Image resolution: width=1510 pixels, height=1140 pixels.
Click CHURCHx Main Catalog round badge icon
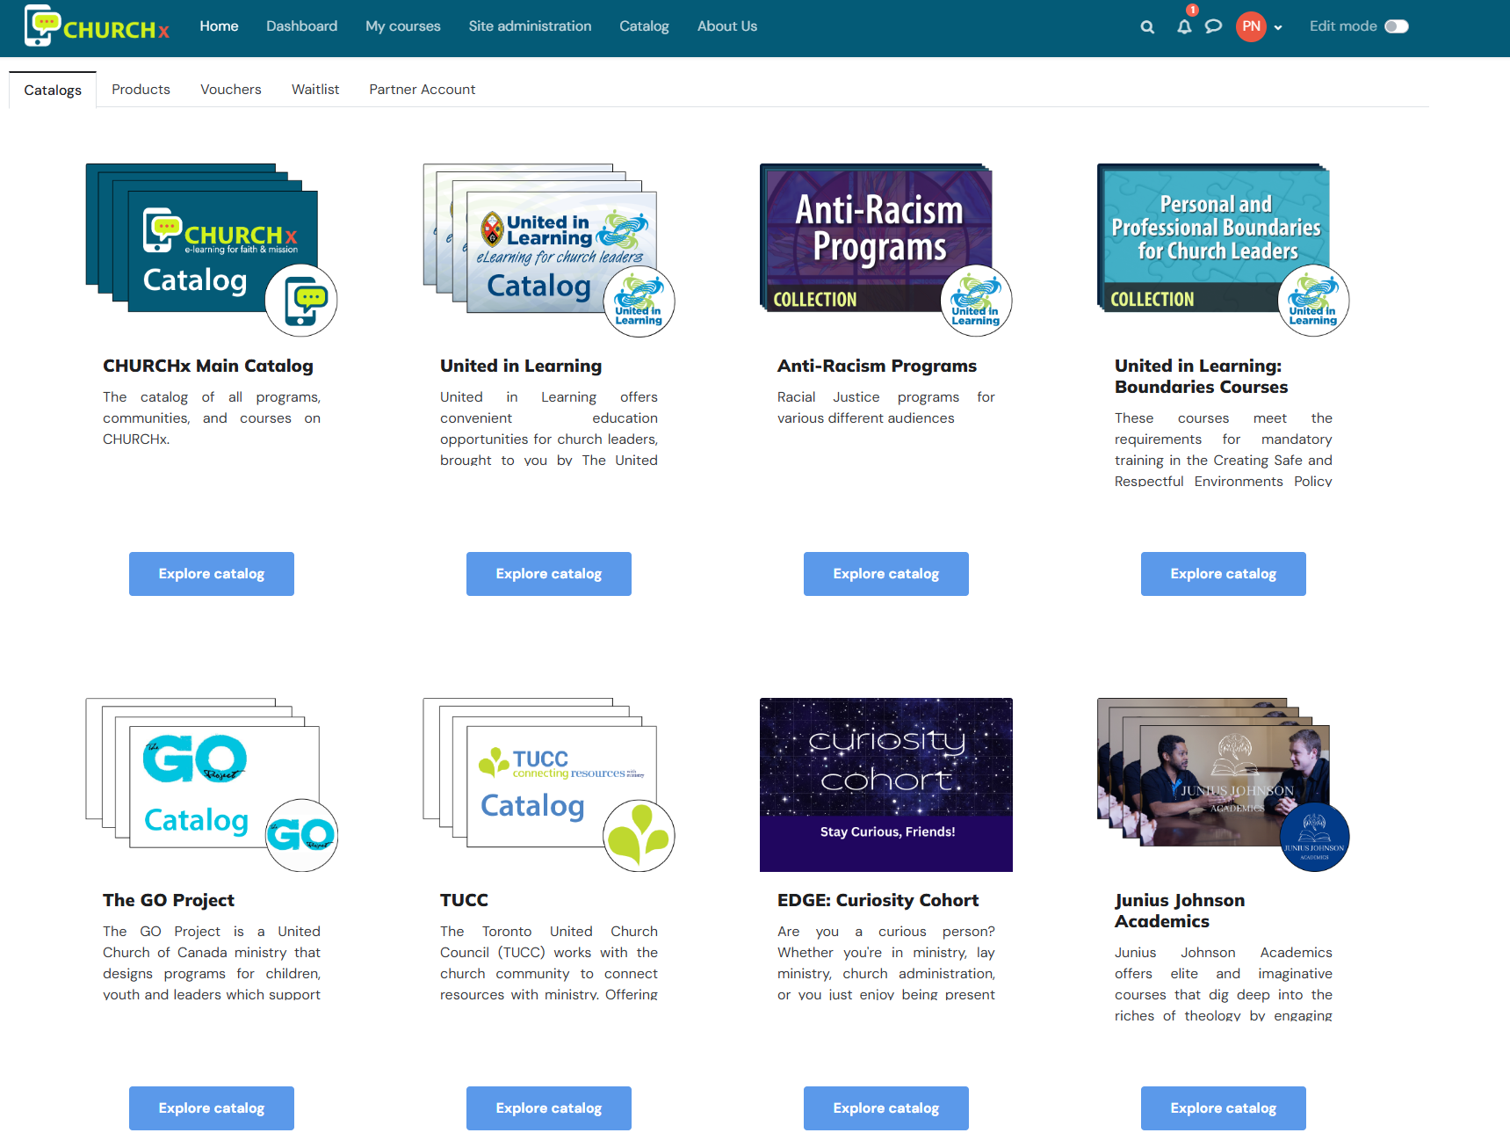coord(301,301)
